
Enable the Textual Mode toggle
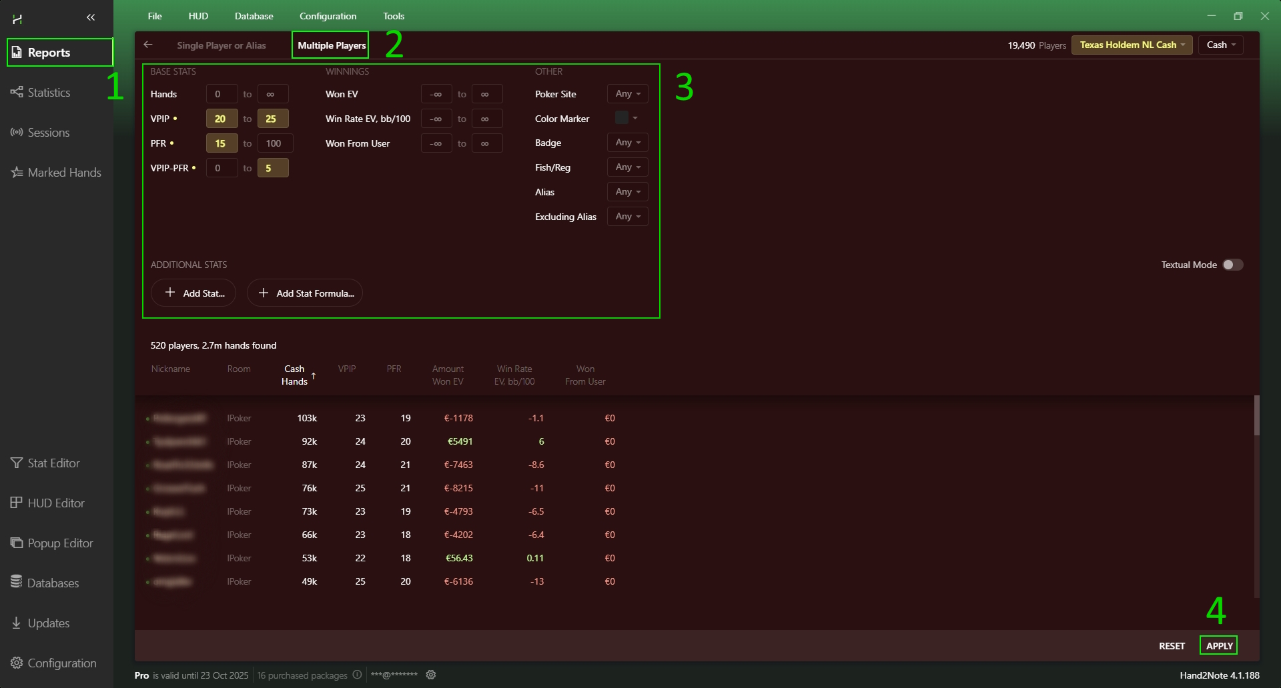pos(1232,265)
